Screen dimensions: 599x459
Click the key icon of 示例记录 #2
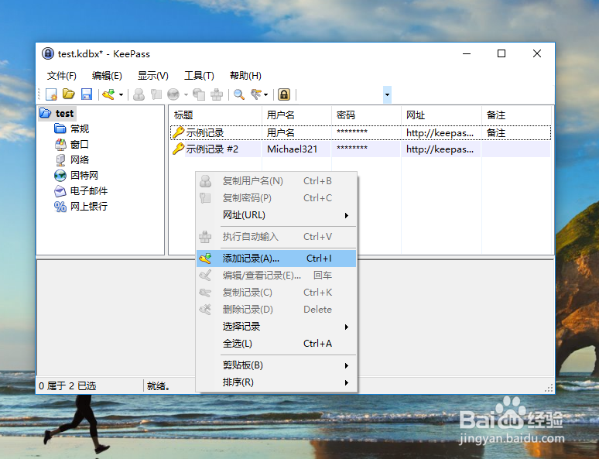[178, 149]
